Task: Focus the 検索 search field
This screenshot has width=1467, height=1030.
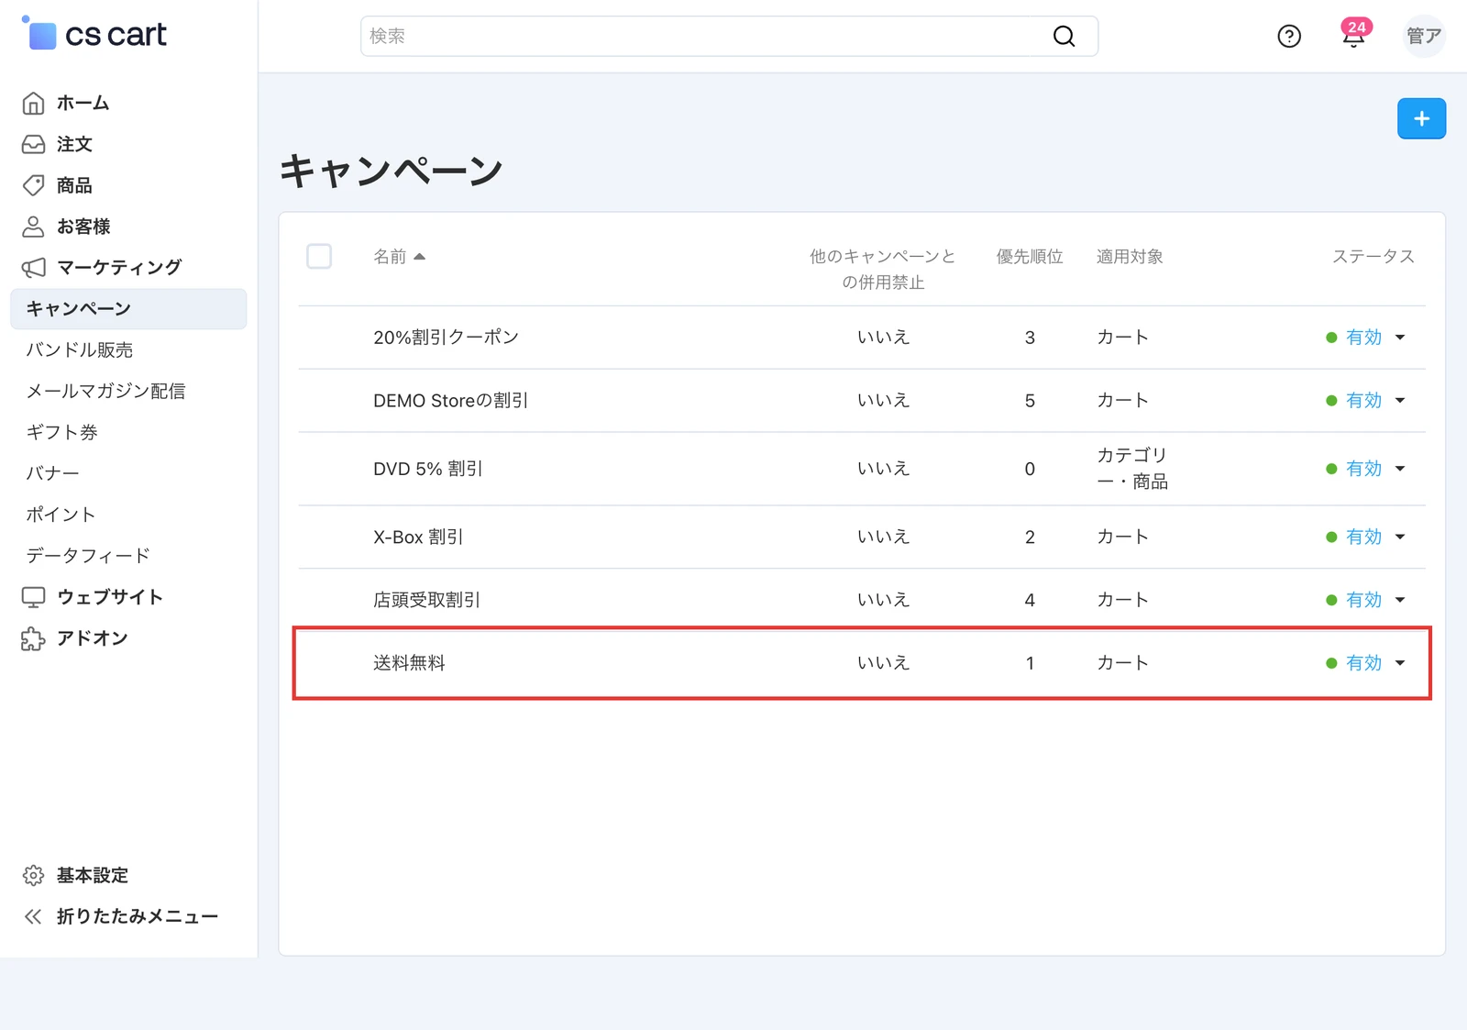Action: [x=729, y=36]
